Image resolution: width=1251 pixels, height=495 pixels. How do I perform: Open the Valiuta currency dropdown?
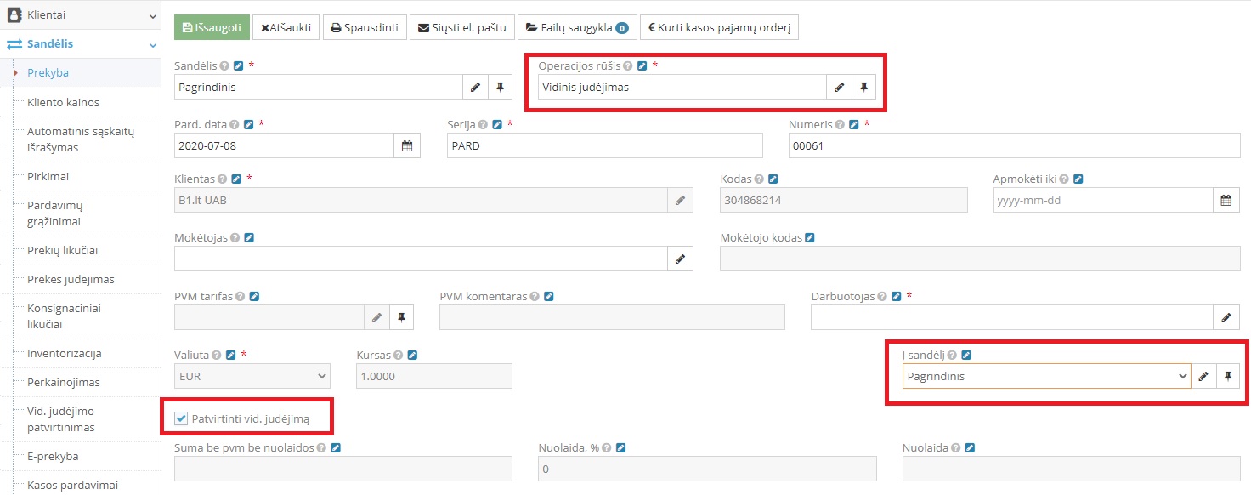coord(252,376)
